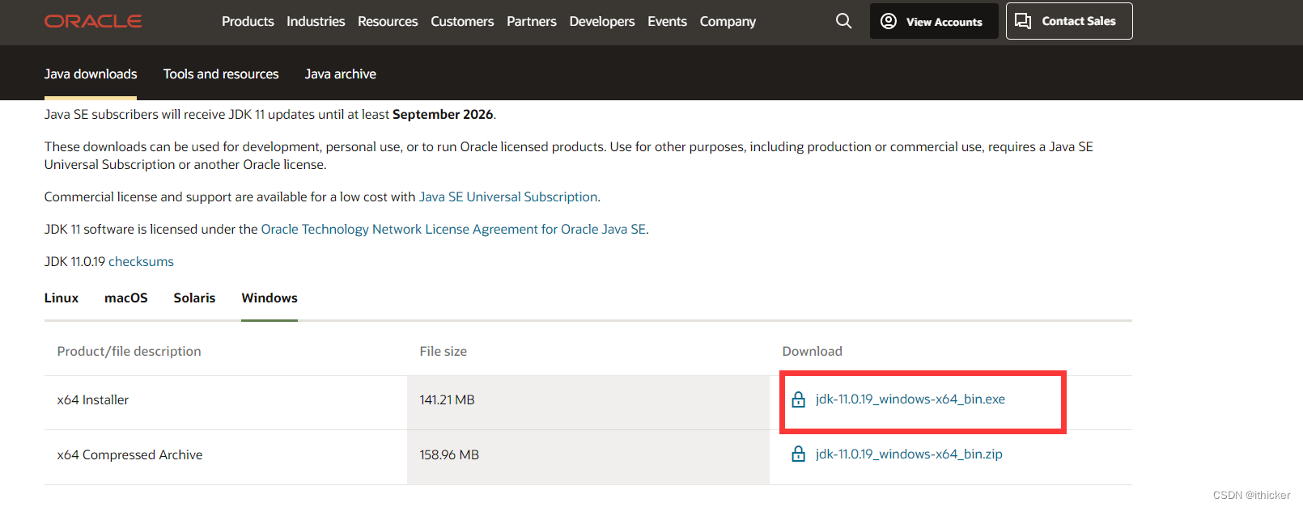Download jdk-11.0.19_windows-x64_bin.exe installer
This screenshot has height=507, width=1303.
910,399
